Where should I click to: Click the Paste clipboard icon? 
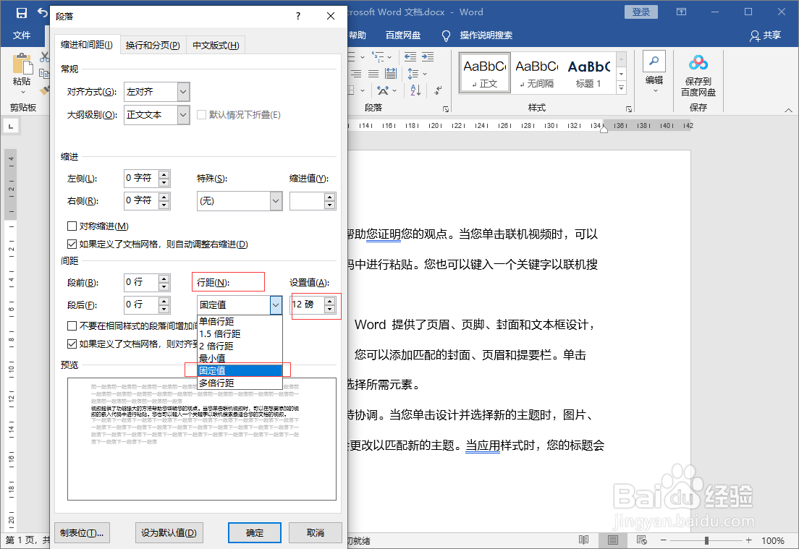pos(22,64)
